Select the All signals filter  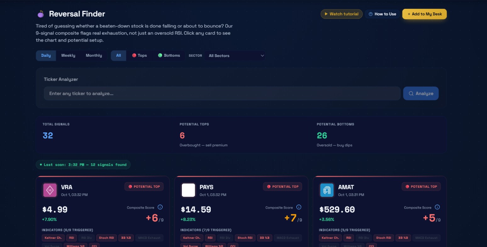(x=119, y=55)
